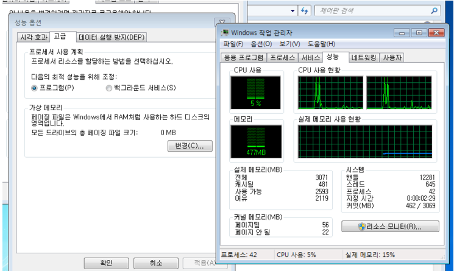Open the 파일(F) menu

click(x=233, y=44)
